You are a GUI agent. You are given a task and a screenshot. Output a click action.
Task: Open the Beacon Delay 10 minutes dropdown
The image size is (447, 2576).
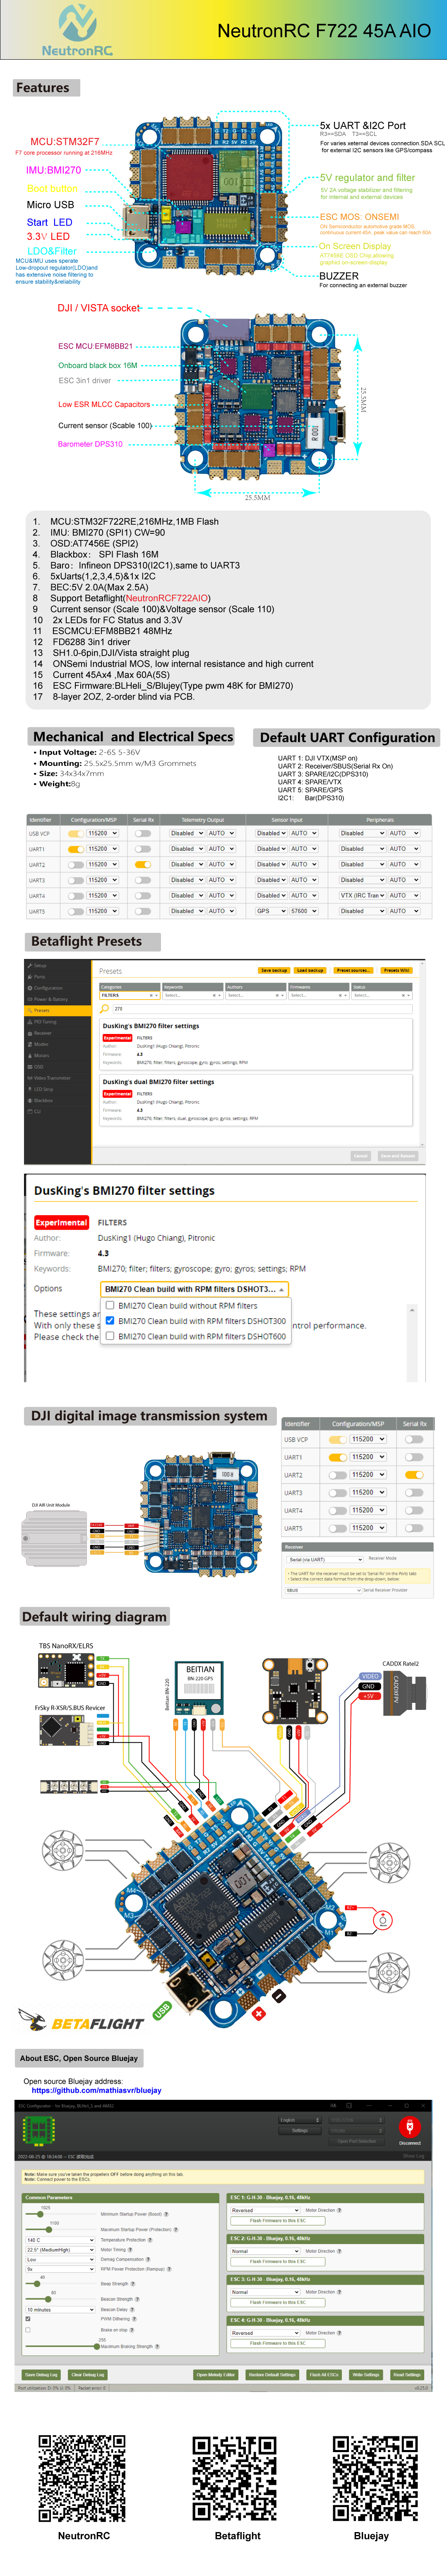[x=60, y=2310]
